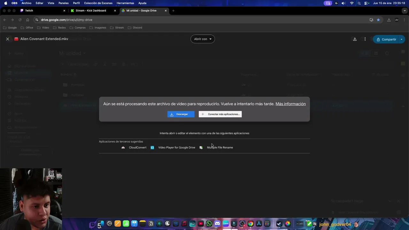
Task: Close the Twitch tab
Action: click(x=64, y=11)
